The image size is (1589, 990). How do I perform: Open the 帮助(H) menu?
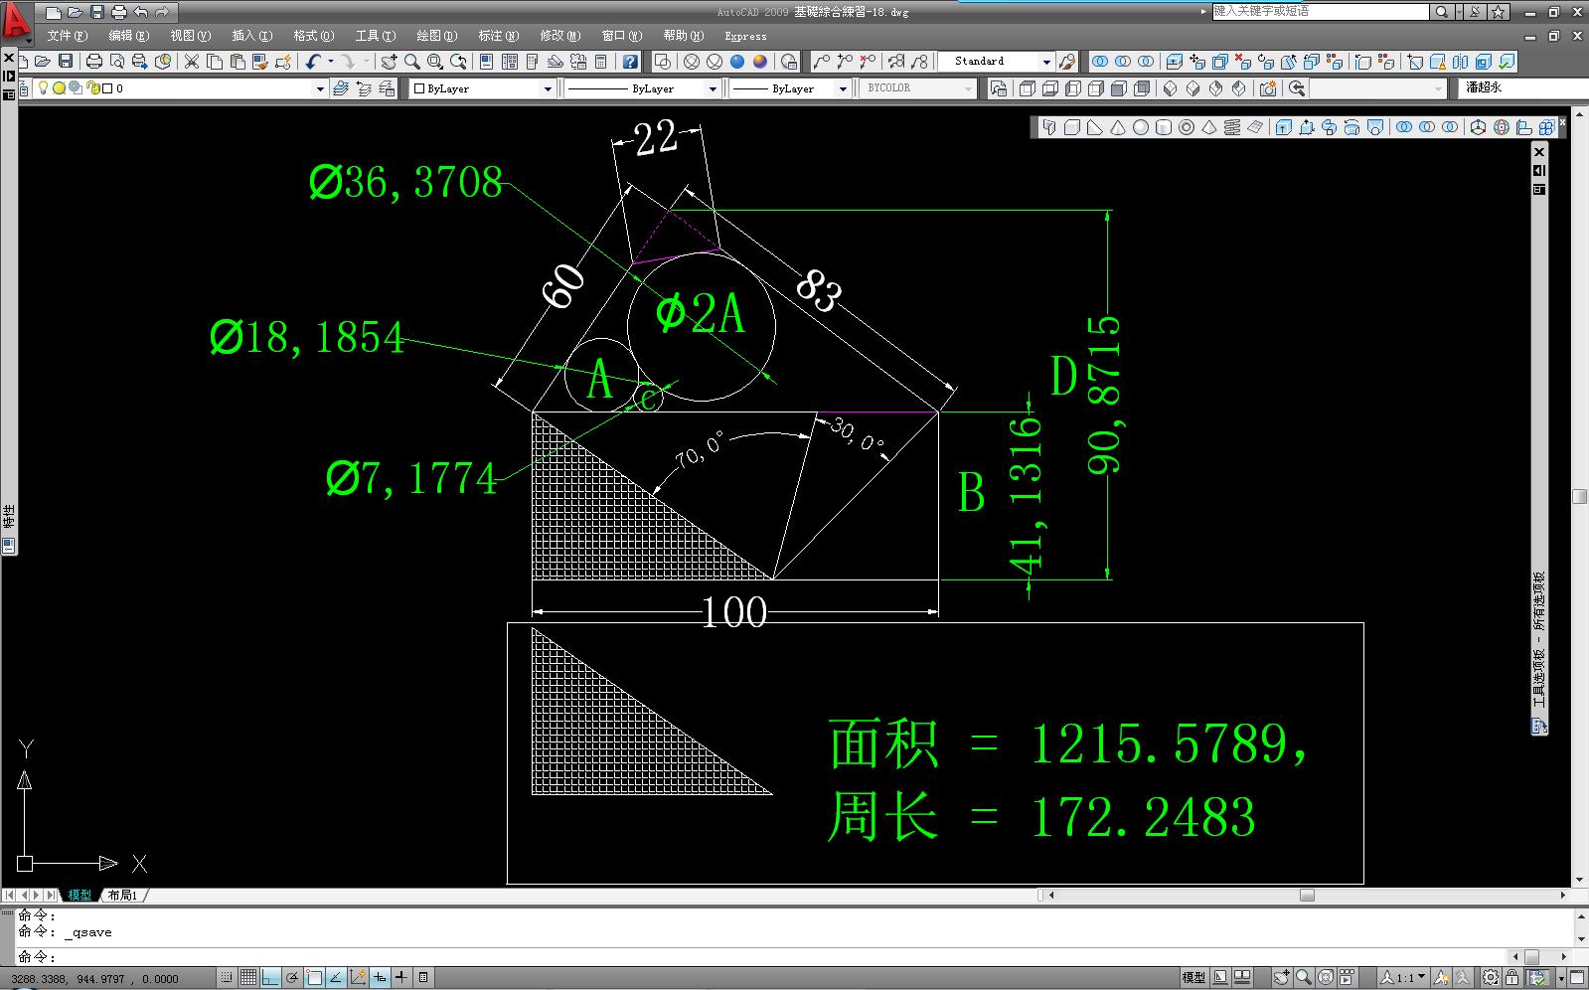click(683, 36)
